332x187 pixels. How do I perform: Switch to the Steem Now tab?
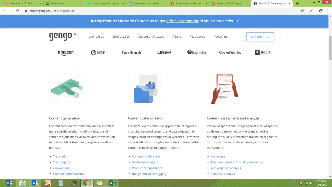64,4
